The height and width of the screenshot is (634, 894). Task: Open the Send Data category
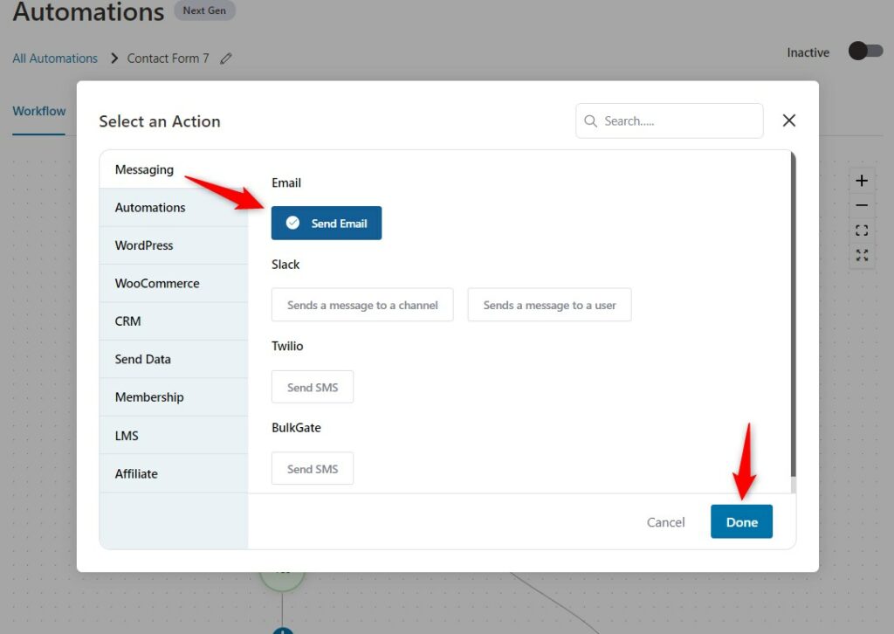[174, 359]
